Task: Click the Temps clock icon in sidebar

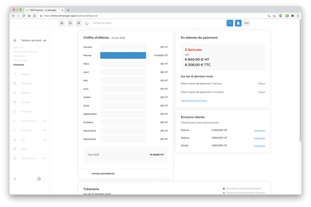Action: pos(15,102)
